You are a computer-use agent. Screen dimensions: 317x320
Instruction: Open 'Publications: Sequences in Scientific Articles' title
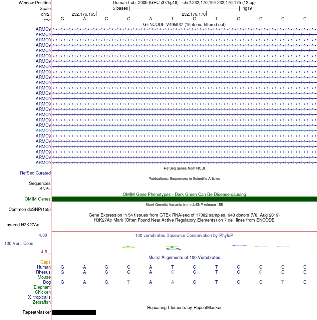pos(184,179)
